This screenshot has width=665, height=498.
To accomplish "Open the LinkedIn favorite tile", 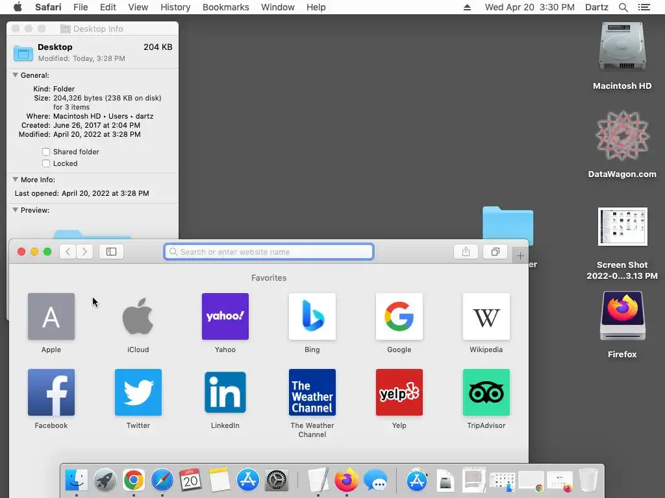I will point(225,392).
